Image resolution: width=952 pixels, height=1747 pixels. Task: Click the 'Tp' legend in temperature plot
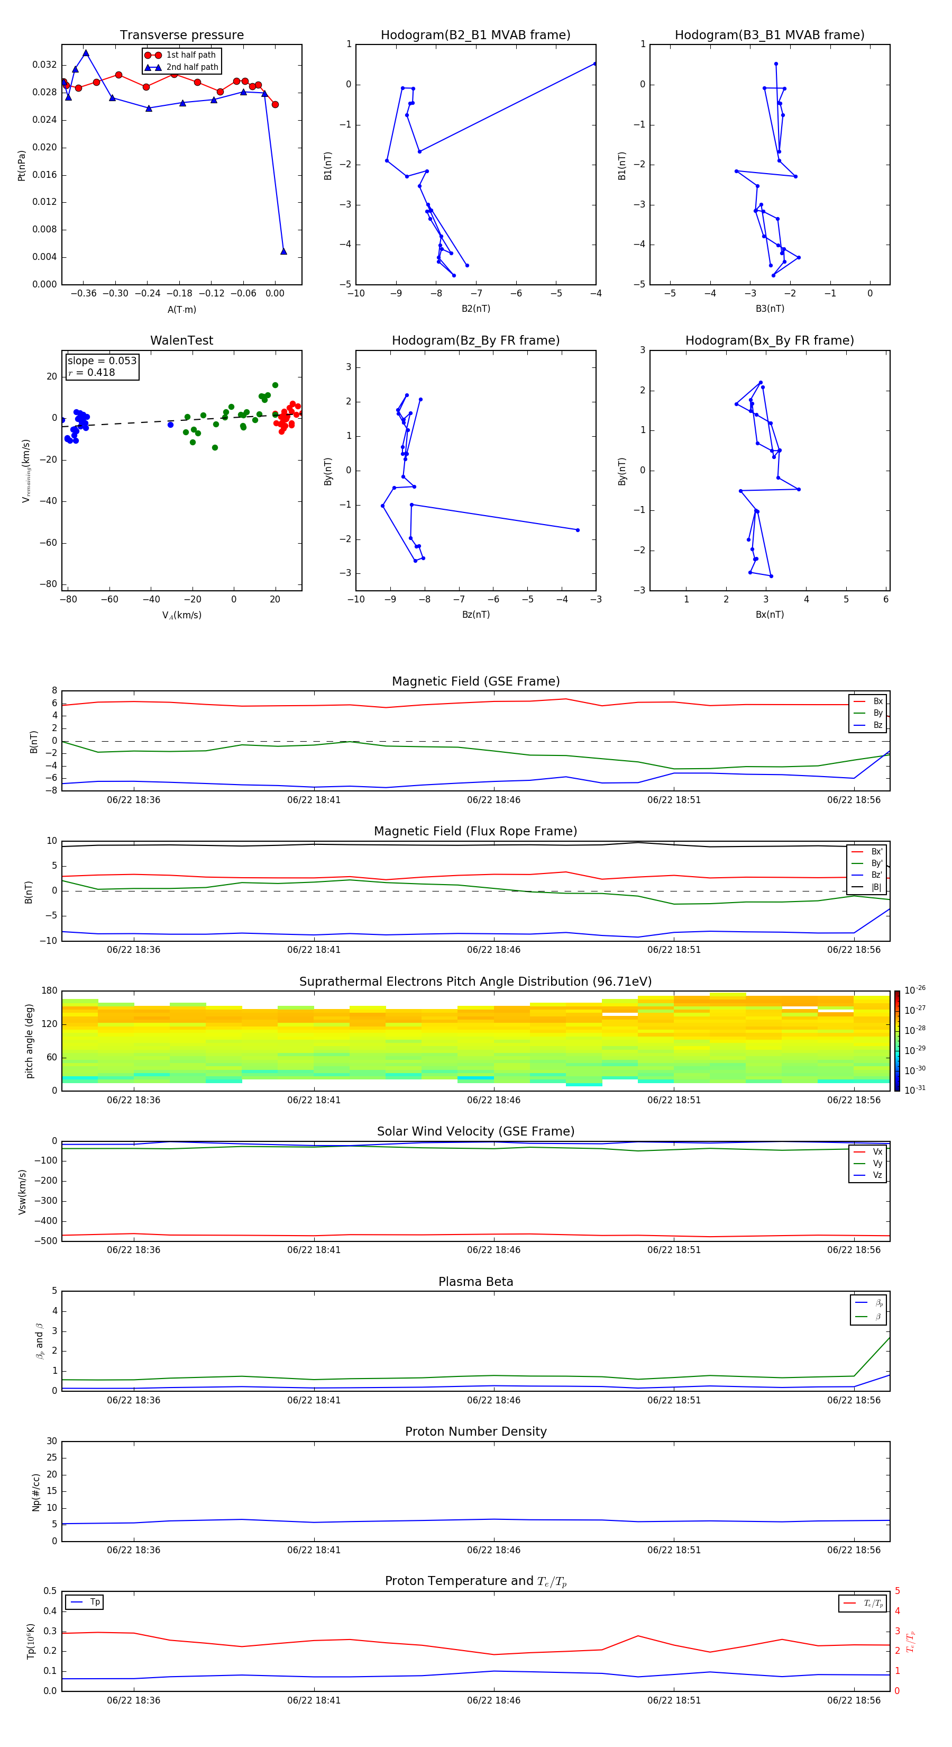coord(85,1602)
